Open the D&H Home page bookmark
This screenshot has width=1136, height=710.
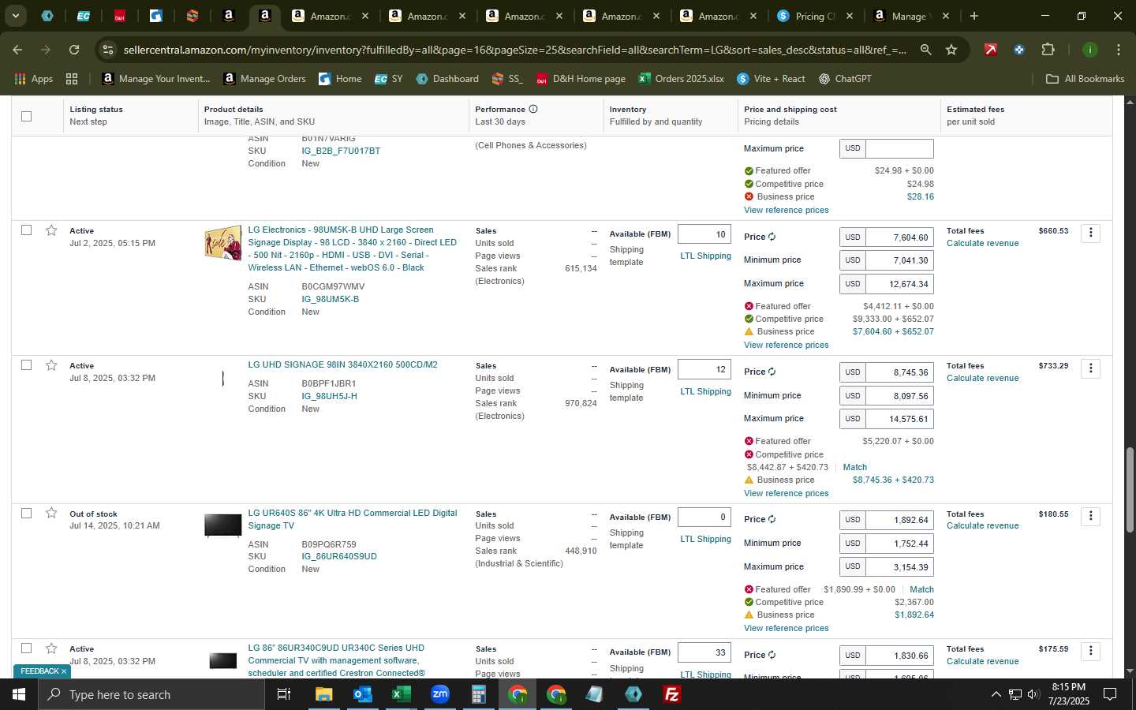581,79
